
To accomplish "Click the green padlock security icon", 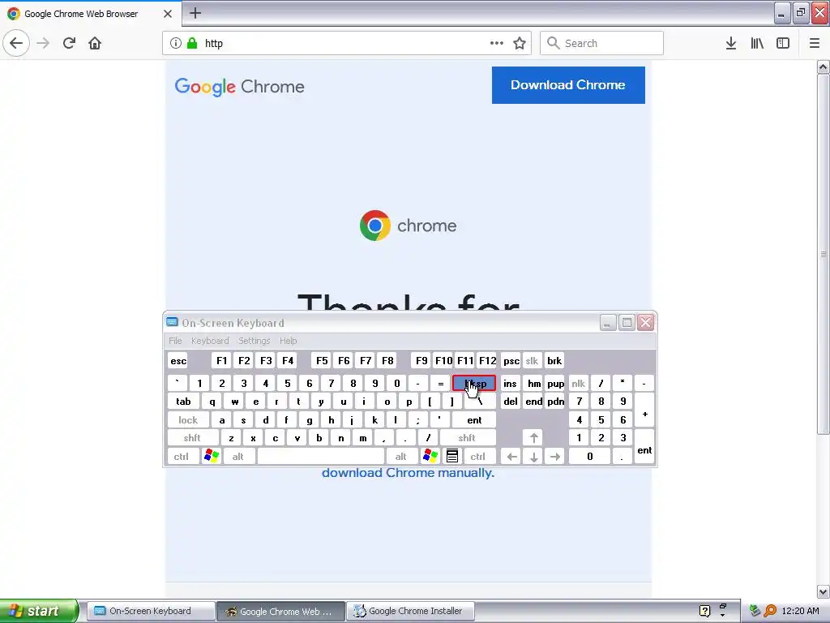I will click(x=192, y=43).
